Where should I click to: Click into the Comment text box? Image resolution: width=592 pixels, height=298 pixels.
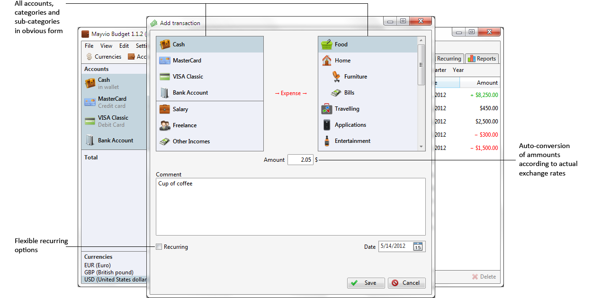[290, 206]
